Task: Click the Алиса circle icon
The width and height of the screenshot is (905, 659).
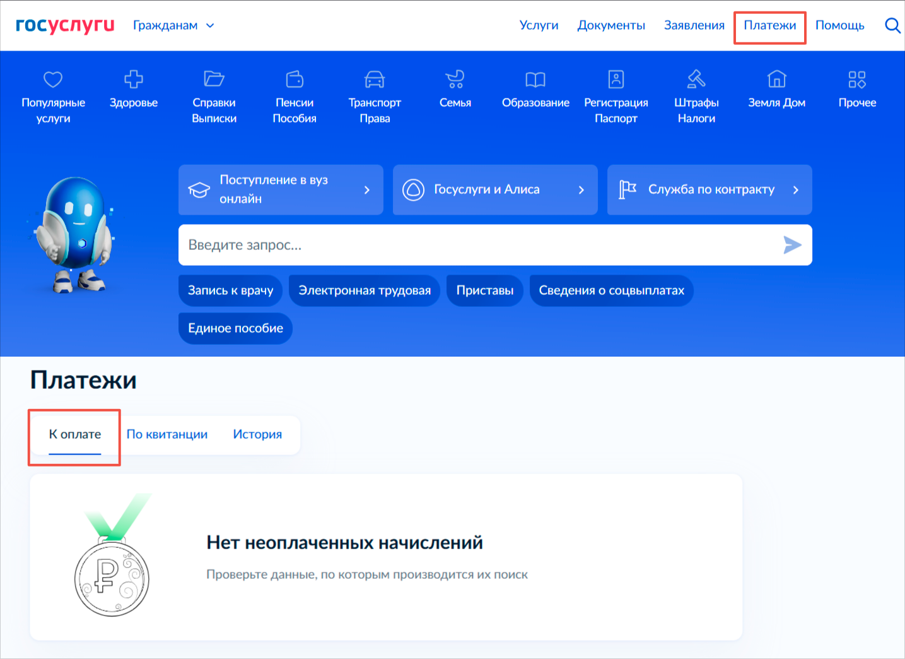Action: tap(414, 190)
